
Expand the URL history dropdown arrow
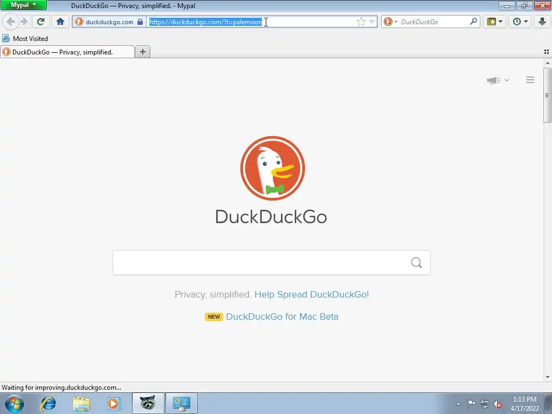pos(372,22)
